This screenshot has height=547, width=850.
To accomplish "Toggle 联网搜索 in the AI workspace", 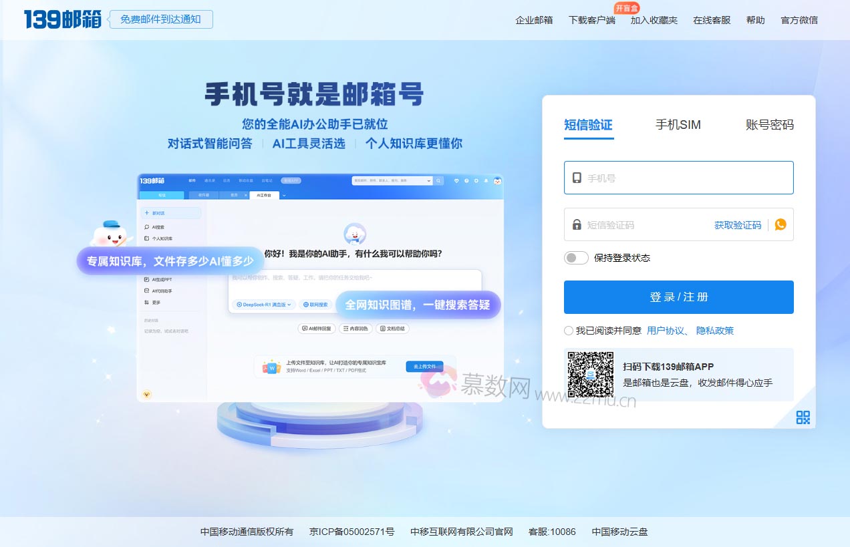I will pos(315,304).
